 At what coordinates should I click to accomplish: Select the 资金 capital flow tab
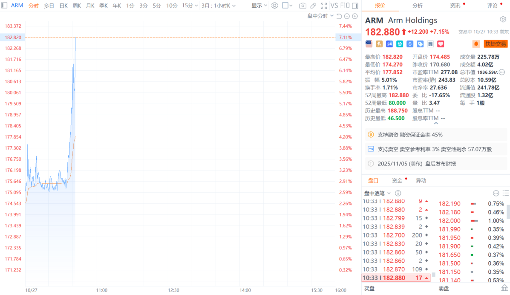(x=397, y=180)
